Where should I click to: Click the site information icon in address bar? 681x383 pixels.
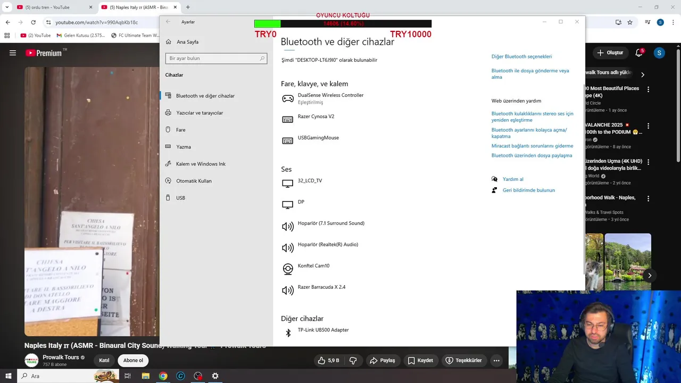coord(48,22)
